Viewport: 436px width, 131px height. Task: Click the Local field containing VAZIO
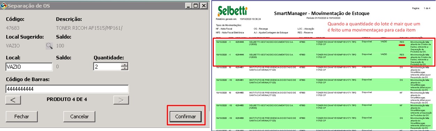[x=29, y=67]
